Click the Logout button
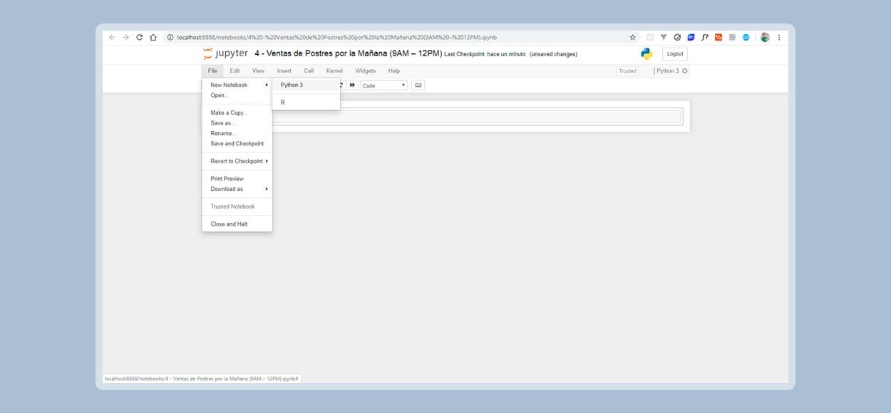This screenshot has width=891, height=413. (x=674, y=54)
